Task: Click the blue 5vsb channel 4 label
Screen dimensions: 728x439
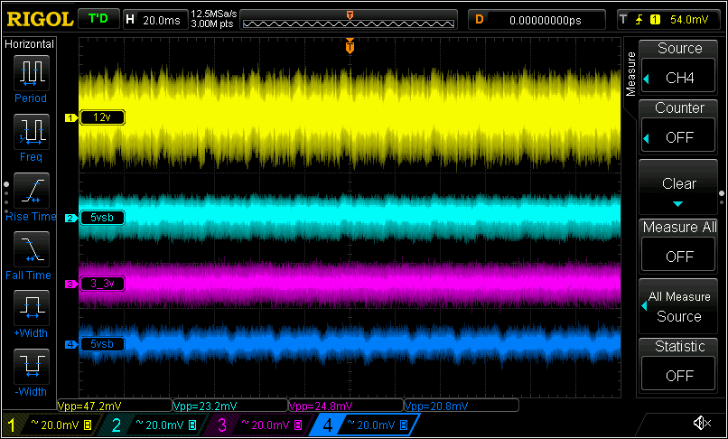Action: (x=102, y=344)
